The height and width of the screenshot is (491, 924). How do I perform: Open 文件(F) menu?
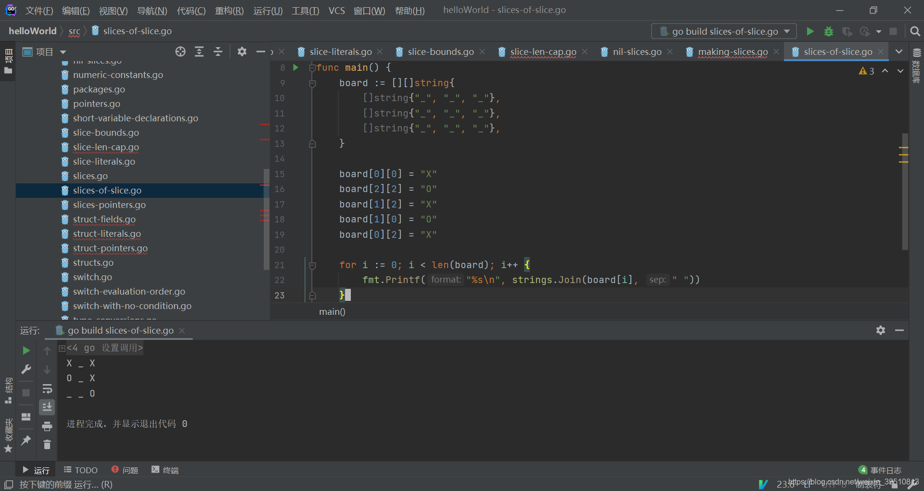[39, 11]
